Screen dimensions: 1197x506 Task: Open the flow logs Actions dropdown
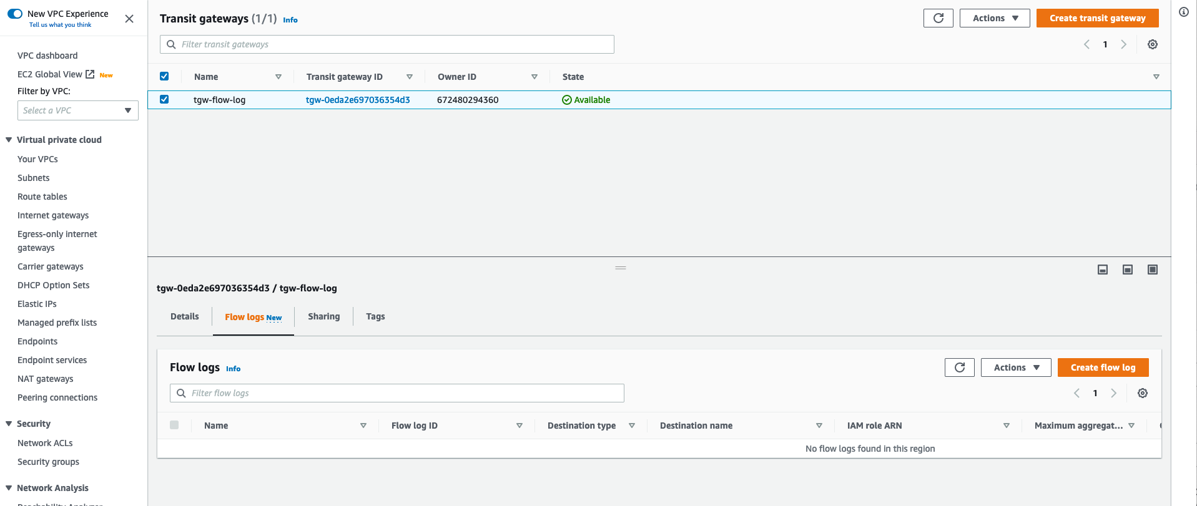[x=1016, y=367]
